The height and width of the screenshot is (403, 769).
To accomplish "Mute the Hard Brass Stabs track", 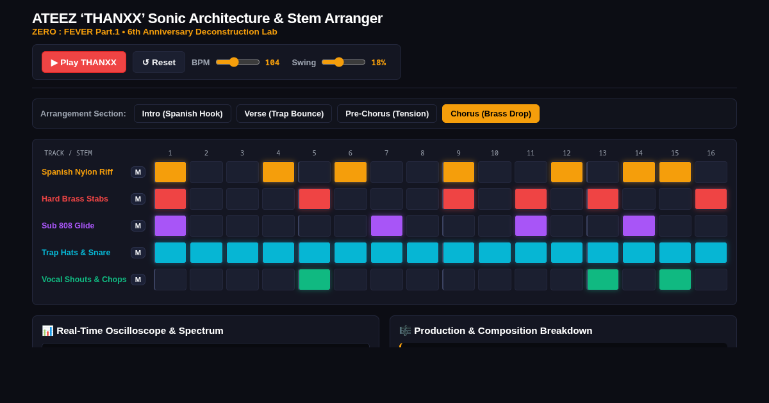I will 138,199.
